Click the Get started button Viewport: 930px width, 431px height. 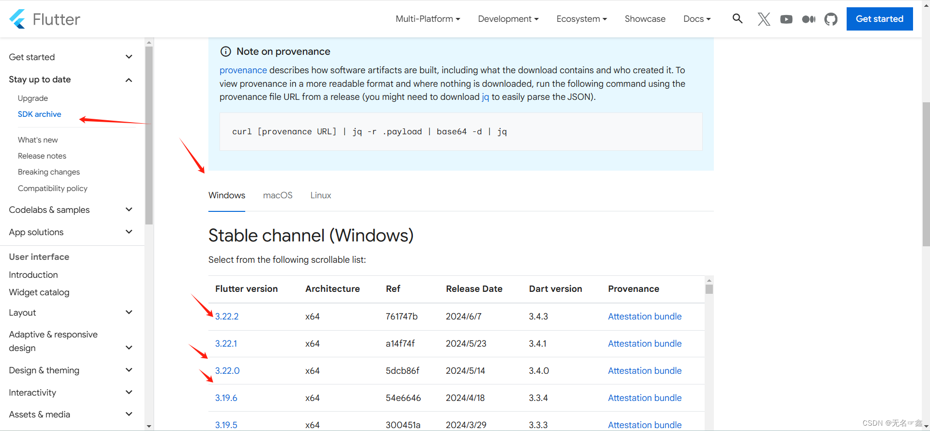pos(880,19)
